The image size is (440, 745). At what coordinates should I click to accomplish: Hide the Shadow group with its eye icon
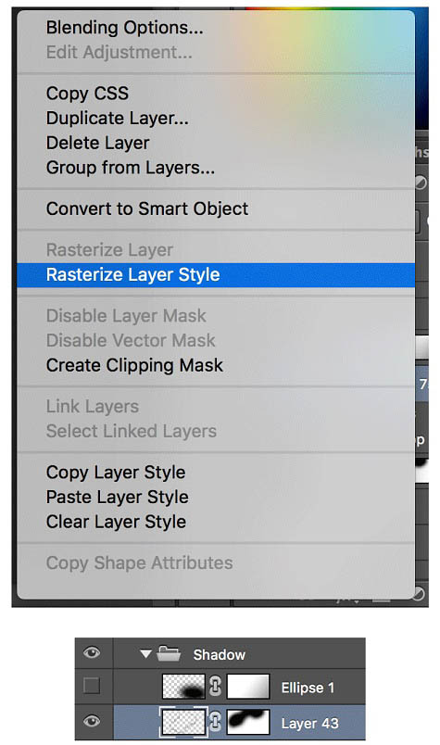92,653
